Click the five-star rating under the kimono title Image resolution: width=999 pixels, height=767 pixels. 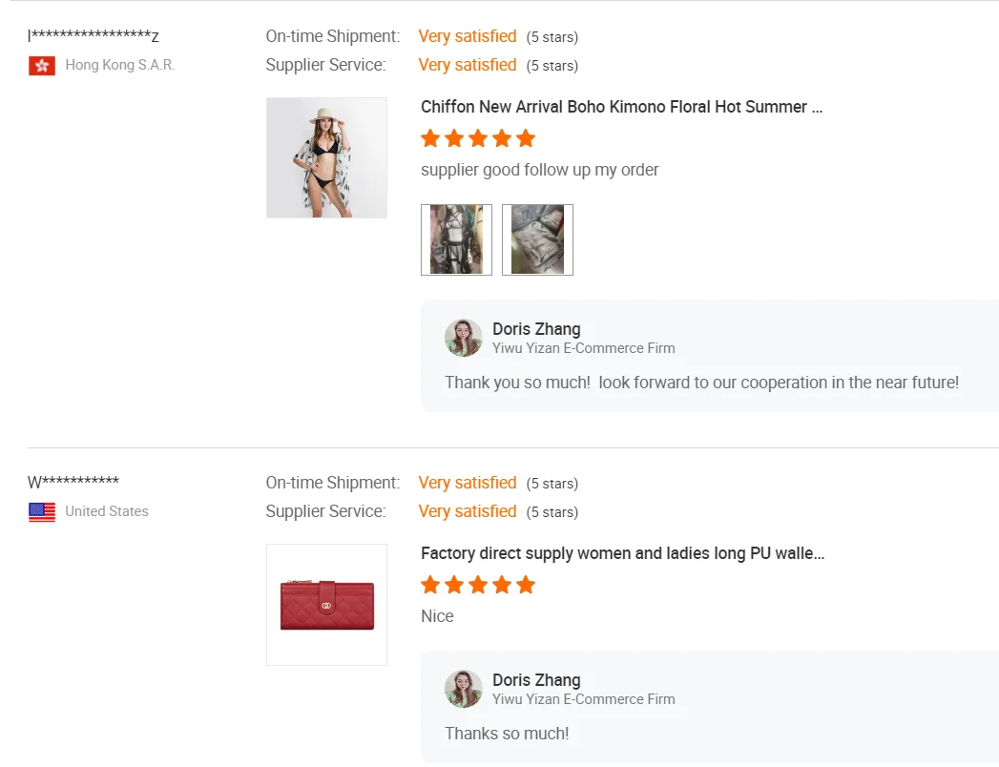click(x=478, y=138)
